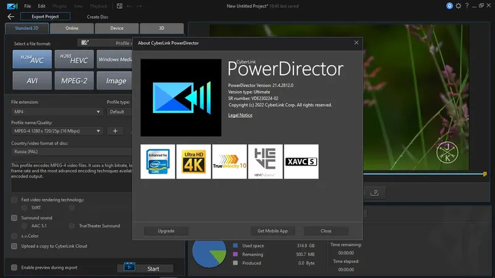495x278 pixels.
Task: Switch to the Standard 2D tab
Action: (27, 28)
